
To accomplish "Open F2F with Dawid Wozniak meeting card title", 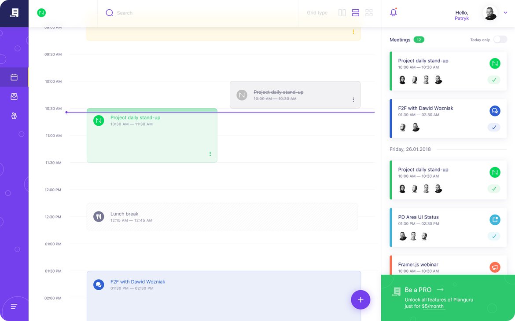I will pyautogui.click(x=426, y=108).
